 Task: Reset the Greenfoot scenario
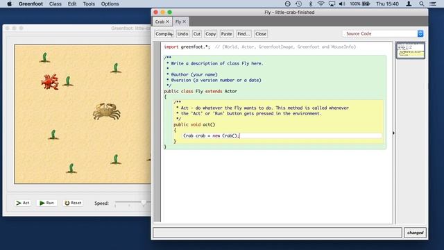coord(73,203)
